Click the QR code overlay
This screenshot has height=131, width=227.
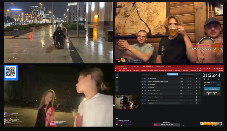point(11,73)
